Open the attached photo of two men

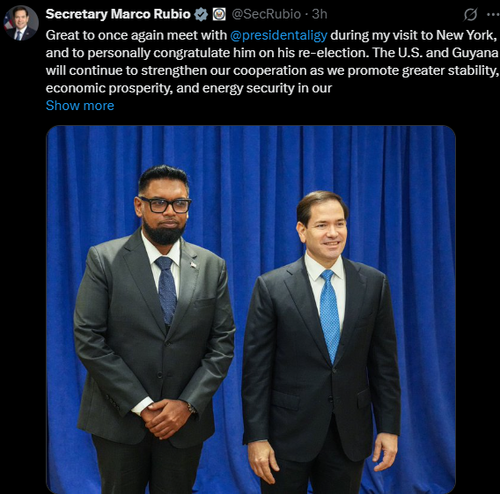pos(251,309)
